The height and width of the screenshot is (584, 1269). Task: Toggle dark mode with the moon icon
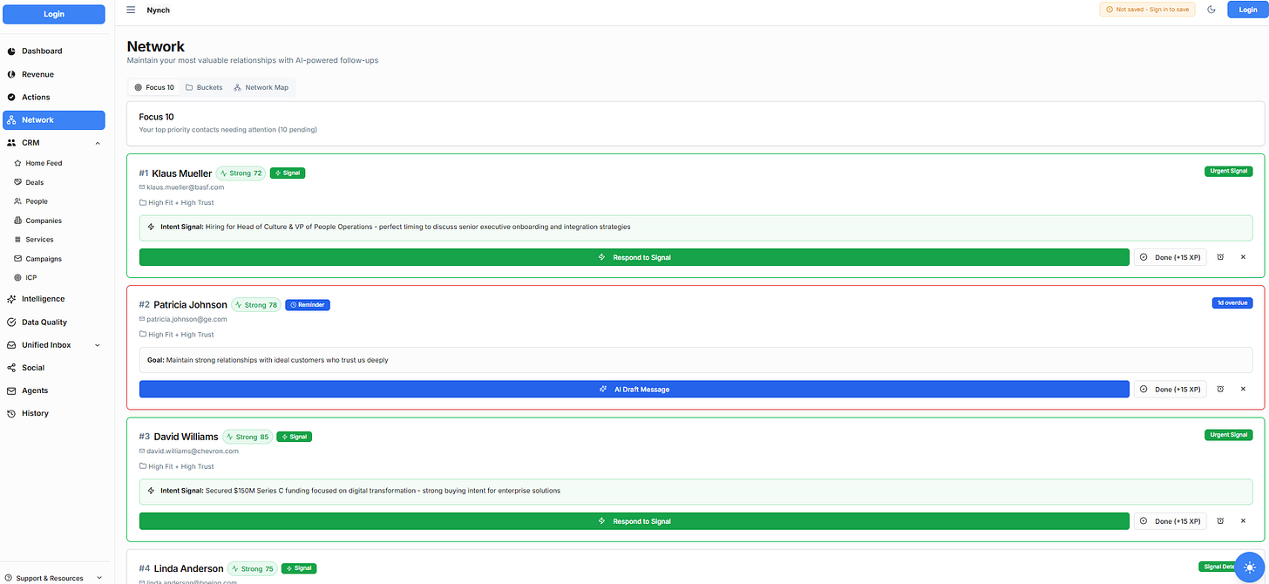tap(1211, 10)
